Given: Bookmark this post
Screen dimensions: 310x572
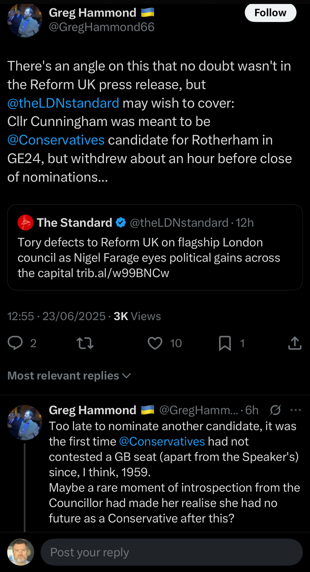Looking at the screenshot, I should [225, 343].
